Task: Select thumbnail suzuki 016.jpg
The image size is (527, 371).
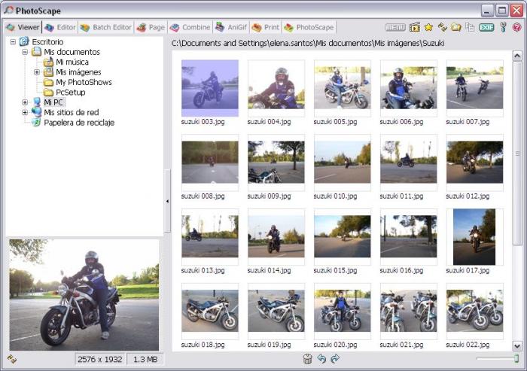Action: (x=408, y=237)
